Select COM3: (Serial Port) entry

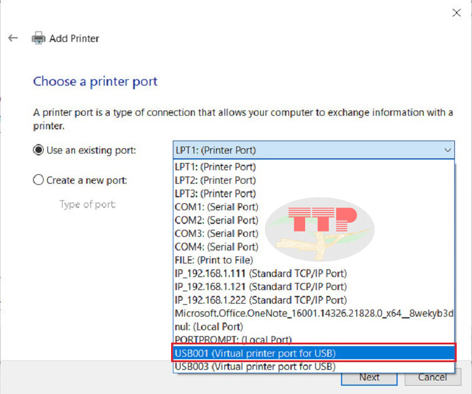point(314,233)
